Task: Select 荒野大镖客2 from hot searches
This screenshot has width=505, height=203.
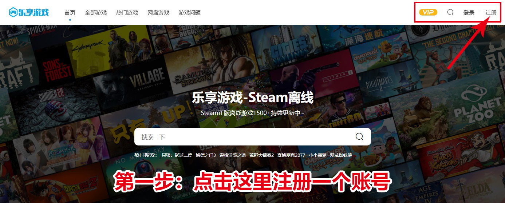Action: (x=261, y=155)
